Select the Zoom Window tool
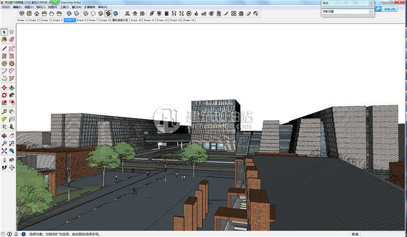Viewport: 407px width, 237px height. click(x=12, y=144)
